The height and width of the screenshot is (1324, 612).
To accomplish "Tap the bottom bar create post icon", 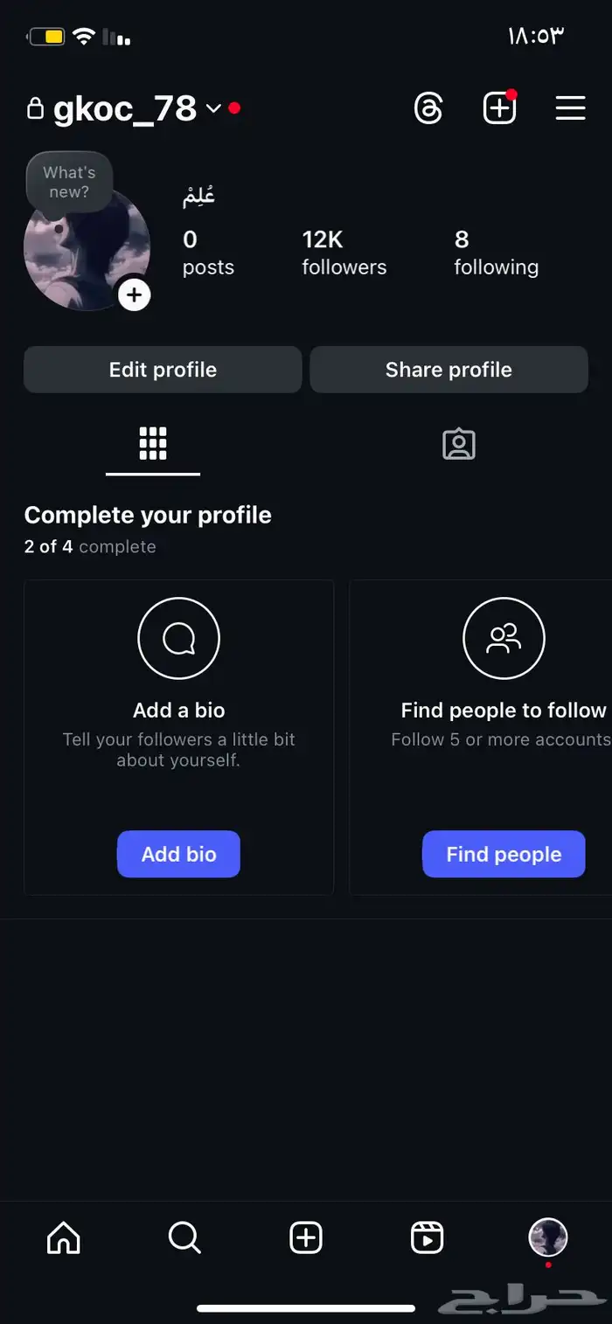I will coord(306,1237).
